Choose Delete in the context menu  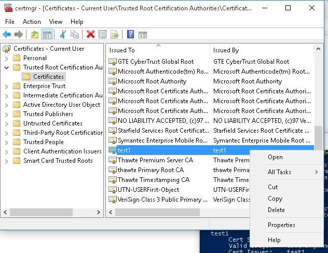pyautogui.click(x=276, y=210)
